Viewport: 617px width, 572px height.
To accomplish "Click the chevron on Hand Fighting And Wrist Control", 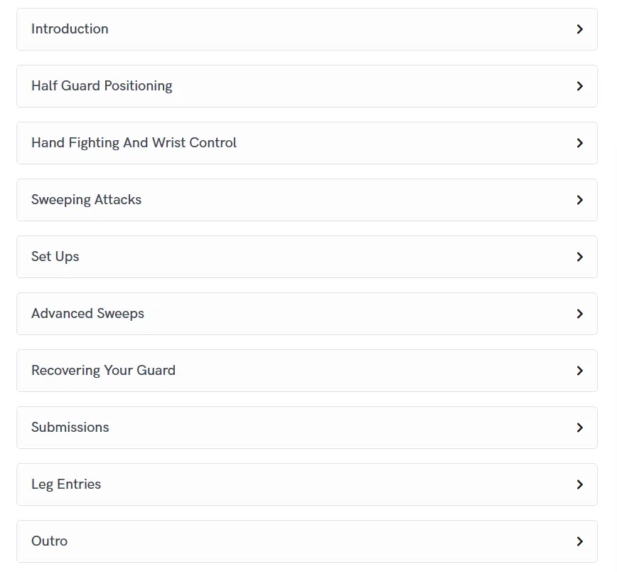I will tap(580, 143).
